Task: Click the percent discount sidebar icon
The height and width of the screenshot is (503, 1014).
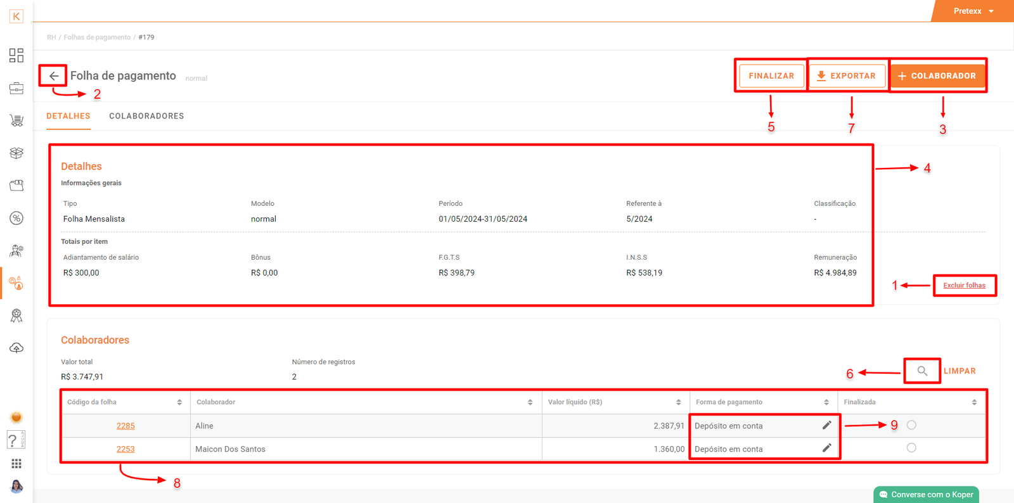Action: [16, 219]
